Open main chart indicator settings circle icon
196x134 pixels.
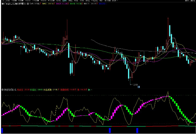click(28, 4)
